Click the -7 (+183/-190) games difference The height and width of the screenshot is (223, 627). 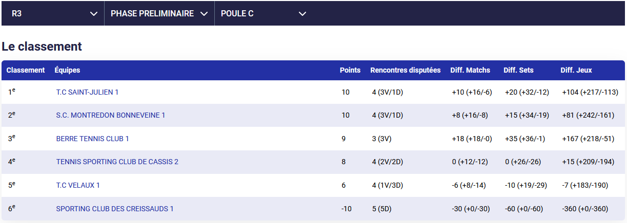click(585, 185)
